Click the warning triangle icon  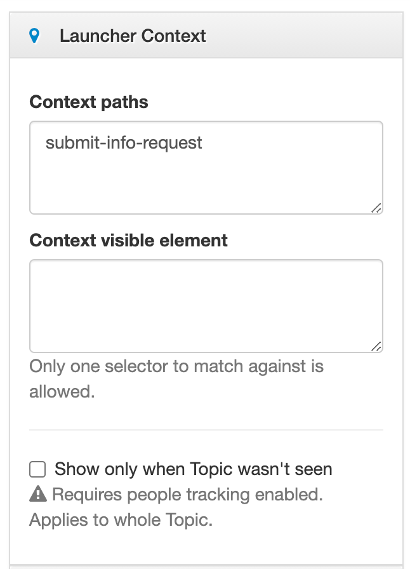(x=38, y=494)
